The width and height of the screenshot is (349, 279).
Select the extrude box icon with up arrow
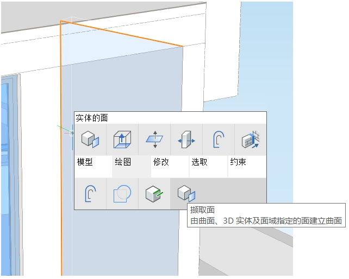(x=122, y=139)
